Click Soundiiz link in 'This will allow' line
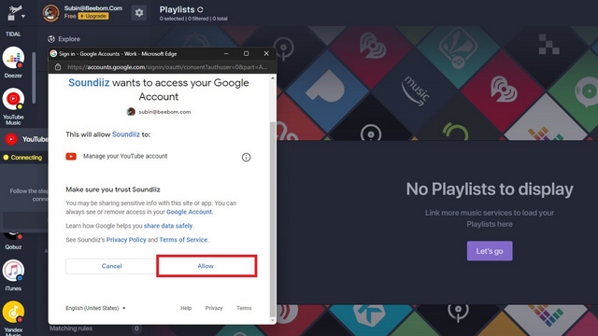598x336 pixels. 126,134
